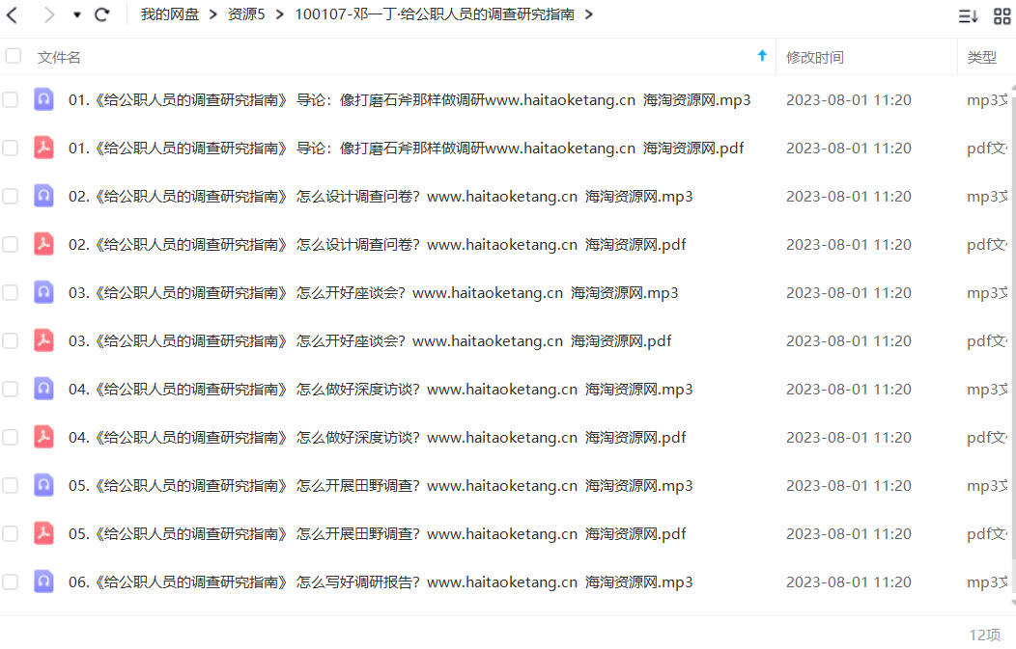The image size is (1016, 649).
Task: Check the box for 04 怎么做好深度访谈 mp3
Action: click(11, 389)
